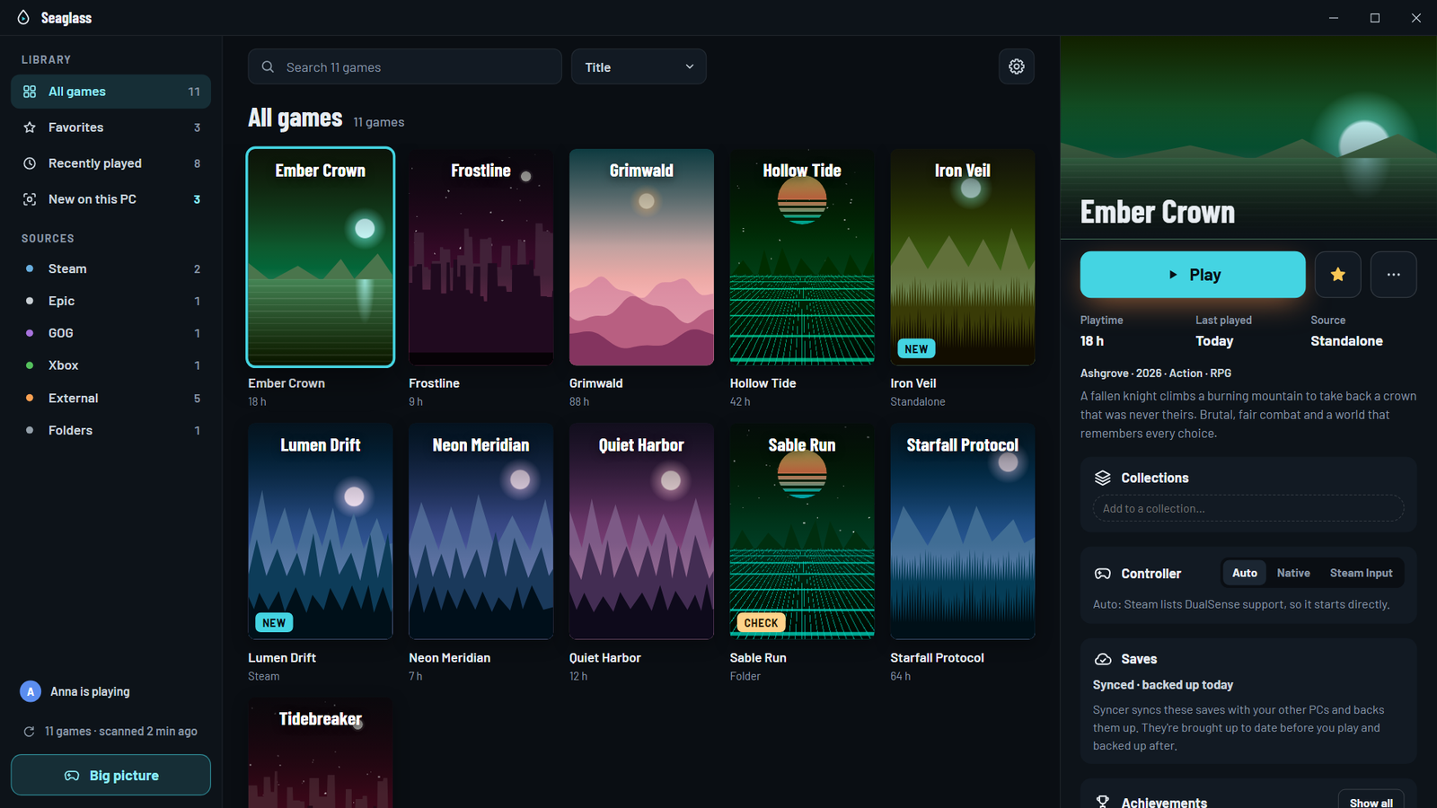Image resolution: width=1437 pixels, height=808 pixels.
Task: Select the Hollow Tide game cover
Action: (802, 257)
